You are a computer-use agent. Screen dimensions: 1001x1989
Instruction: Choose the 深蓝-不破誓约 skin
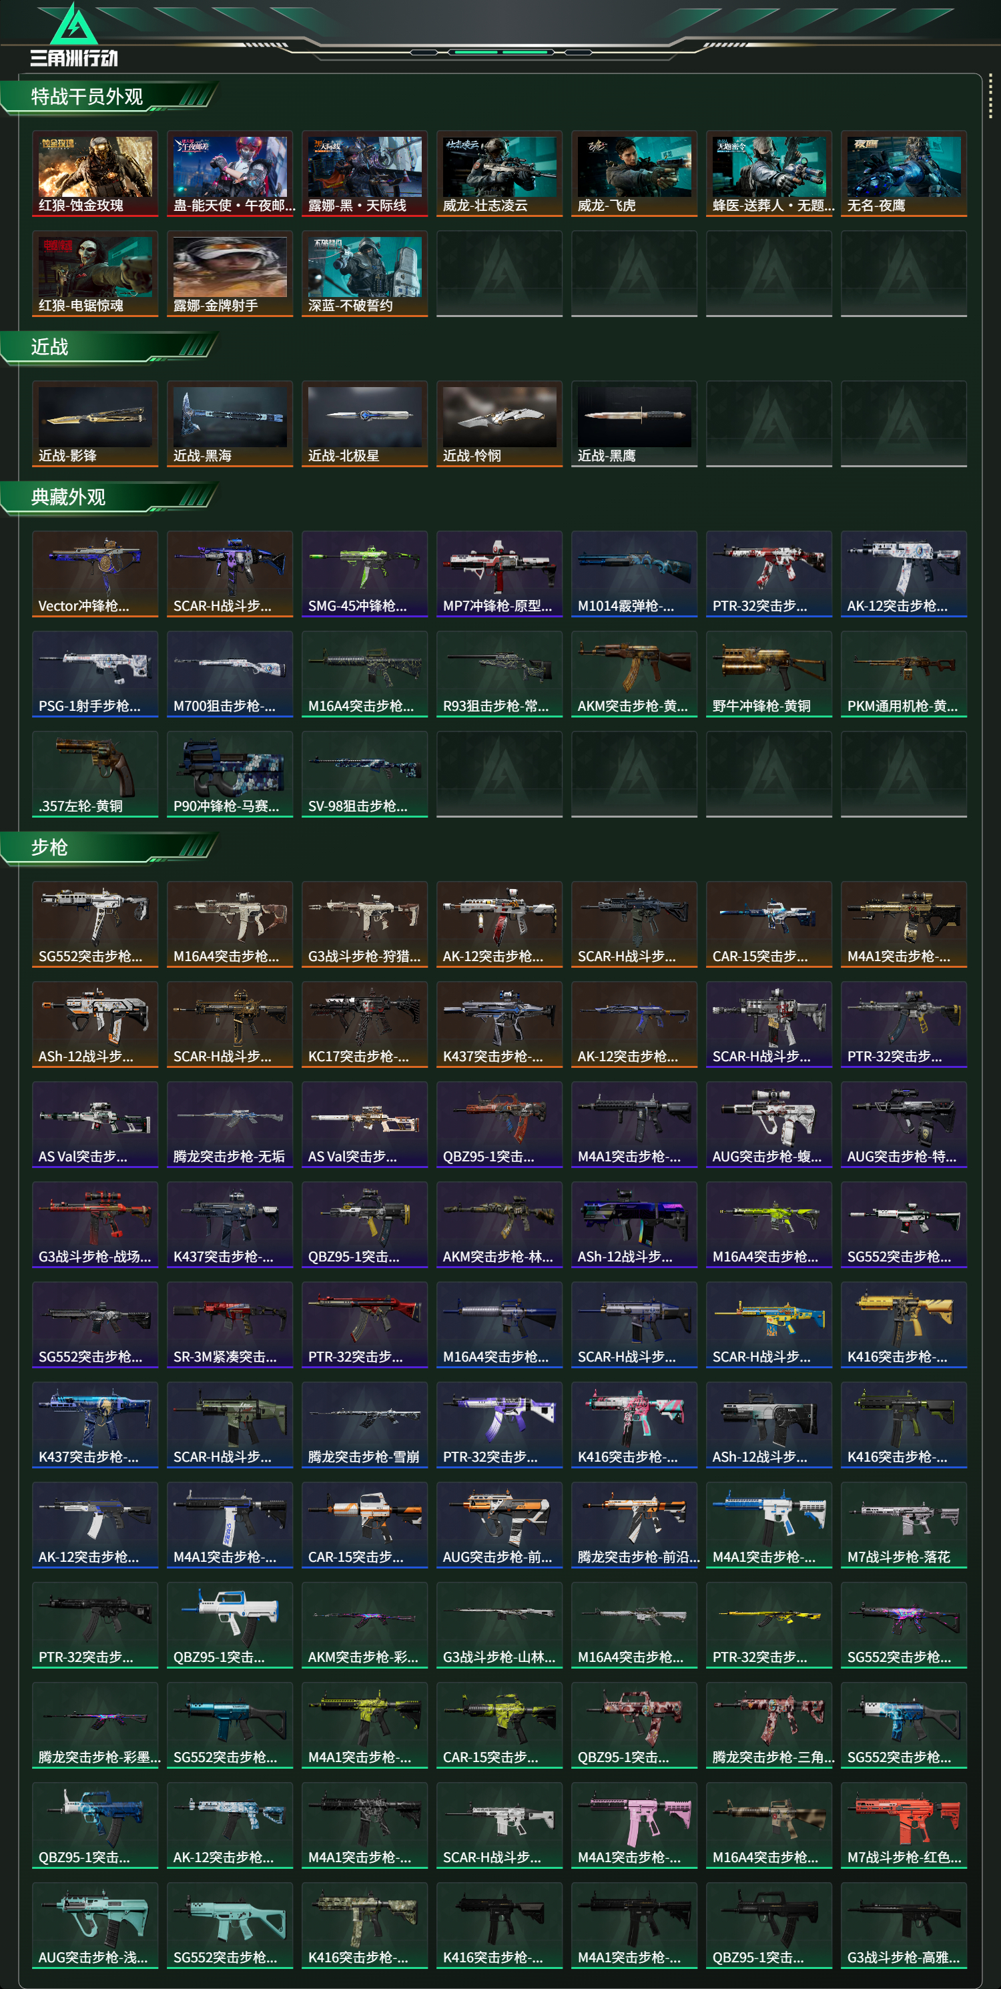(364, 274)
